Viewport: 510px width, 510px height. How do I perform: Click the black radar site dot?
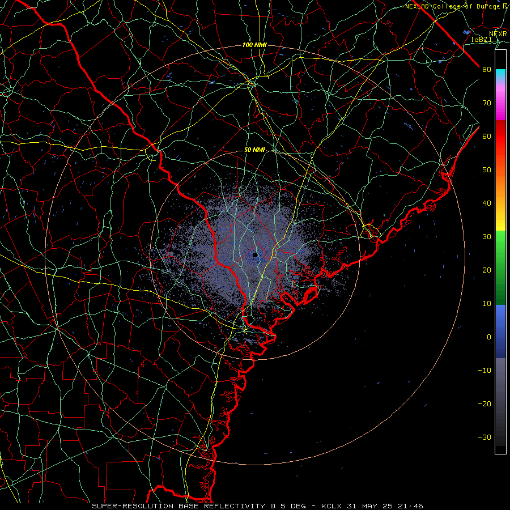256,254
